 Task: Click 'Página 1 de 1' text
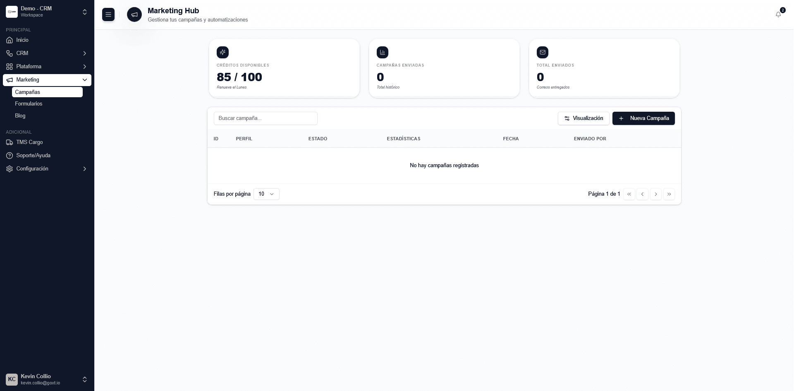(604, 194)
